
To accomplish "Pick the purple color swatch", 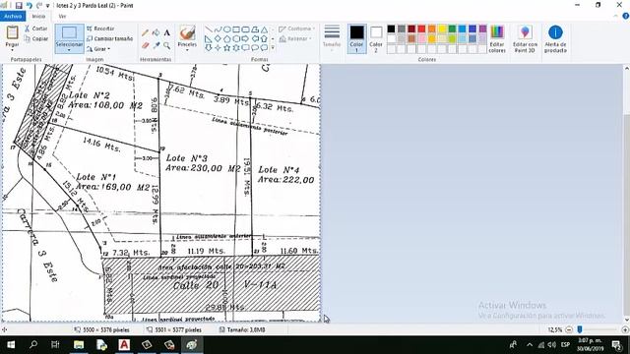I will click(x=482, y=29).
